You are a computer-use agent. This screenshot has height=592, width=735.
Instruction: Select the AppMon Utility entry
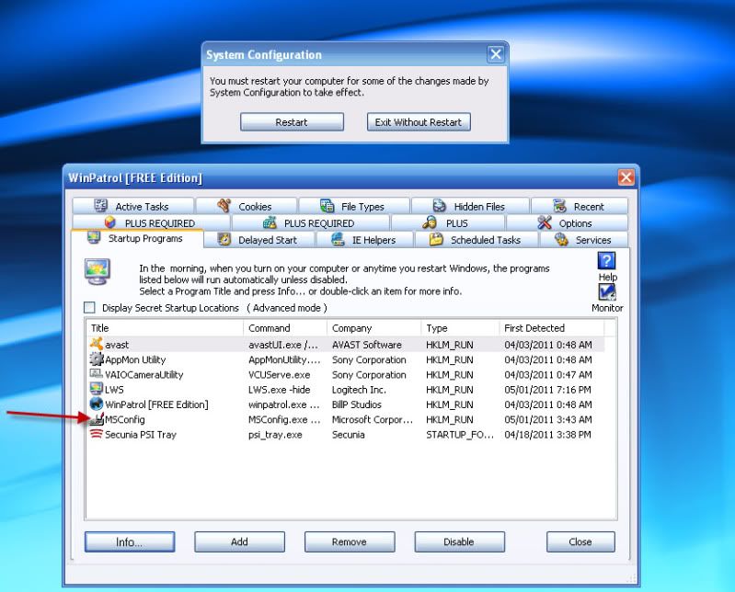pyautogui.click(x=135, y=359)
